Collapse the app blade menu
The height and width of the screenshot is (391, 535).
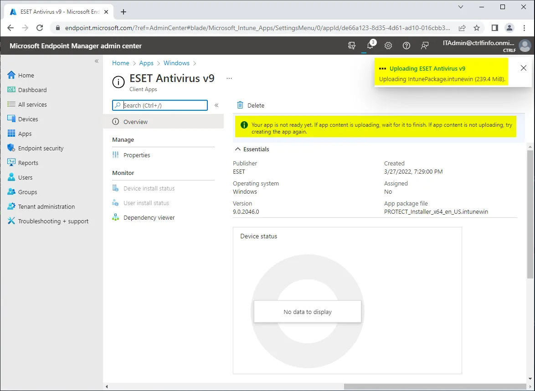point(216,105)
